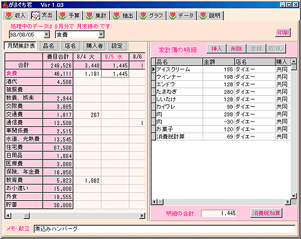
Task: Switch to the 設定 tab
Action: click(117, 46)
